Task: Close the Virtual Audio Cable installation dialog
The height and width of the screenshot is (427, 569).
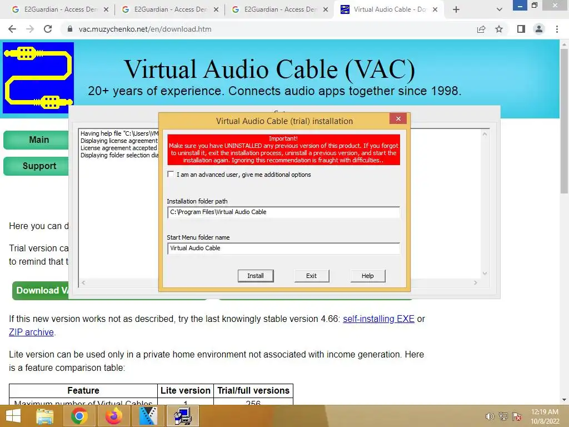Action: [x=398, y=119]
